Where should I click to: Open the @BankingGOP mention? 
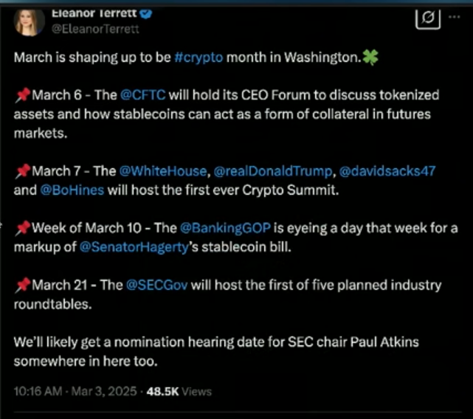218,227
